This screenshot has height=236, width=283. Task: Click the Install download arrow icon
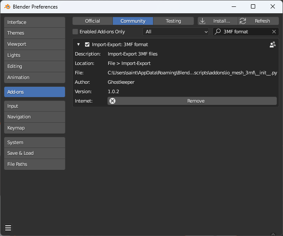click(x=203, y=21)
